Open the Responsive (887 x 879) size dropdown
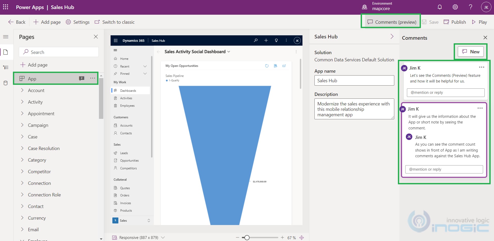494x241 pixels. (138, 237)
